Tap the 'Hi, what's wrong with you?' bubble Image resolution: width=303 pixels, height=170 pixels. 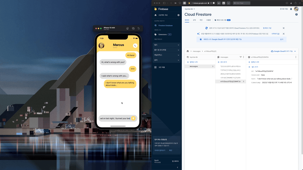(113, 62)
